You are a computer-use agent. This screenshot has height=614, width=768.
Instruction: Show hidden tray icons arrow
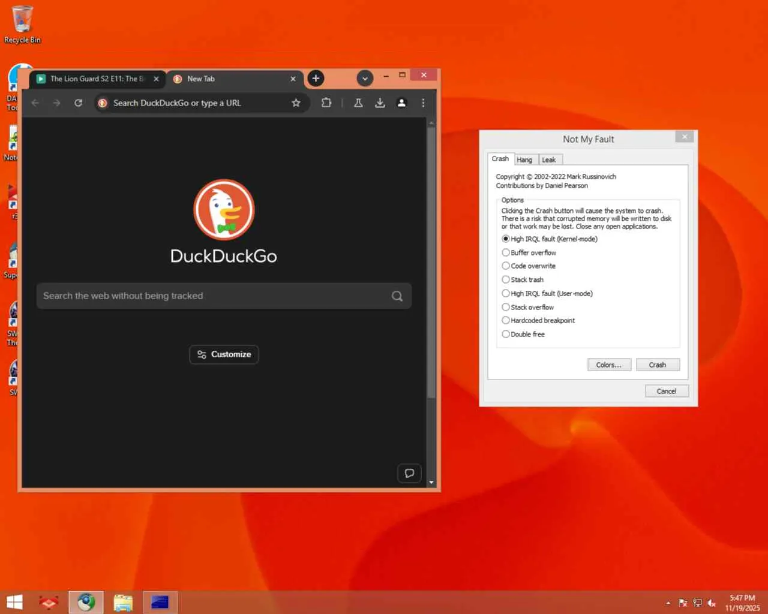tap(668, 603)
